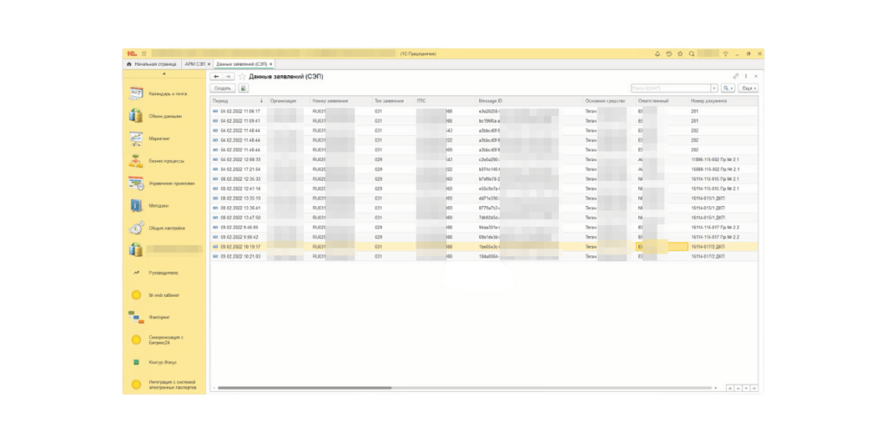Click the horizontal scrollbar under the table
The height and width of the screenshot is (443, 887).
(x=303, y=388)
